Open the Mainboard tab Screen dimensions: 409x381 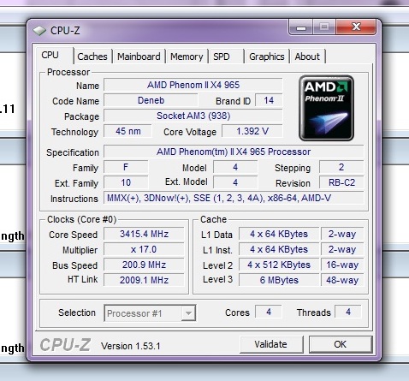[x=139, y=57]
